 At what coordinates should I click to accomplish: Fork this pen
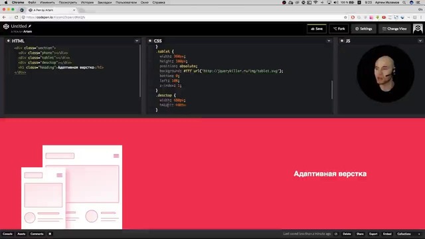(x=339, y=29)
